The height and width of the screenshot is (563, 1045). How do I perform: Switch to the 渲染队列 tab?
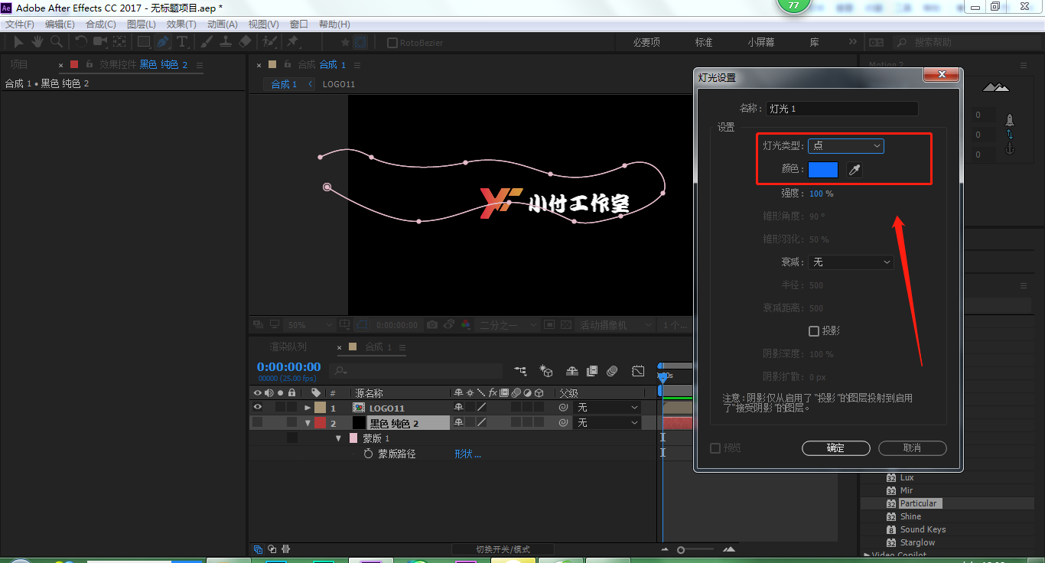coord(288,347)
